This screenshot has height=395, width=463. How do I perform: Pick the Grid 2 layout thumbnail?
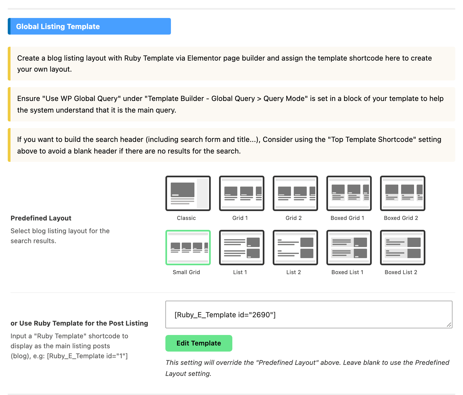[295, 193]
